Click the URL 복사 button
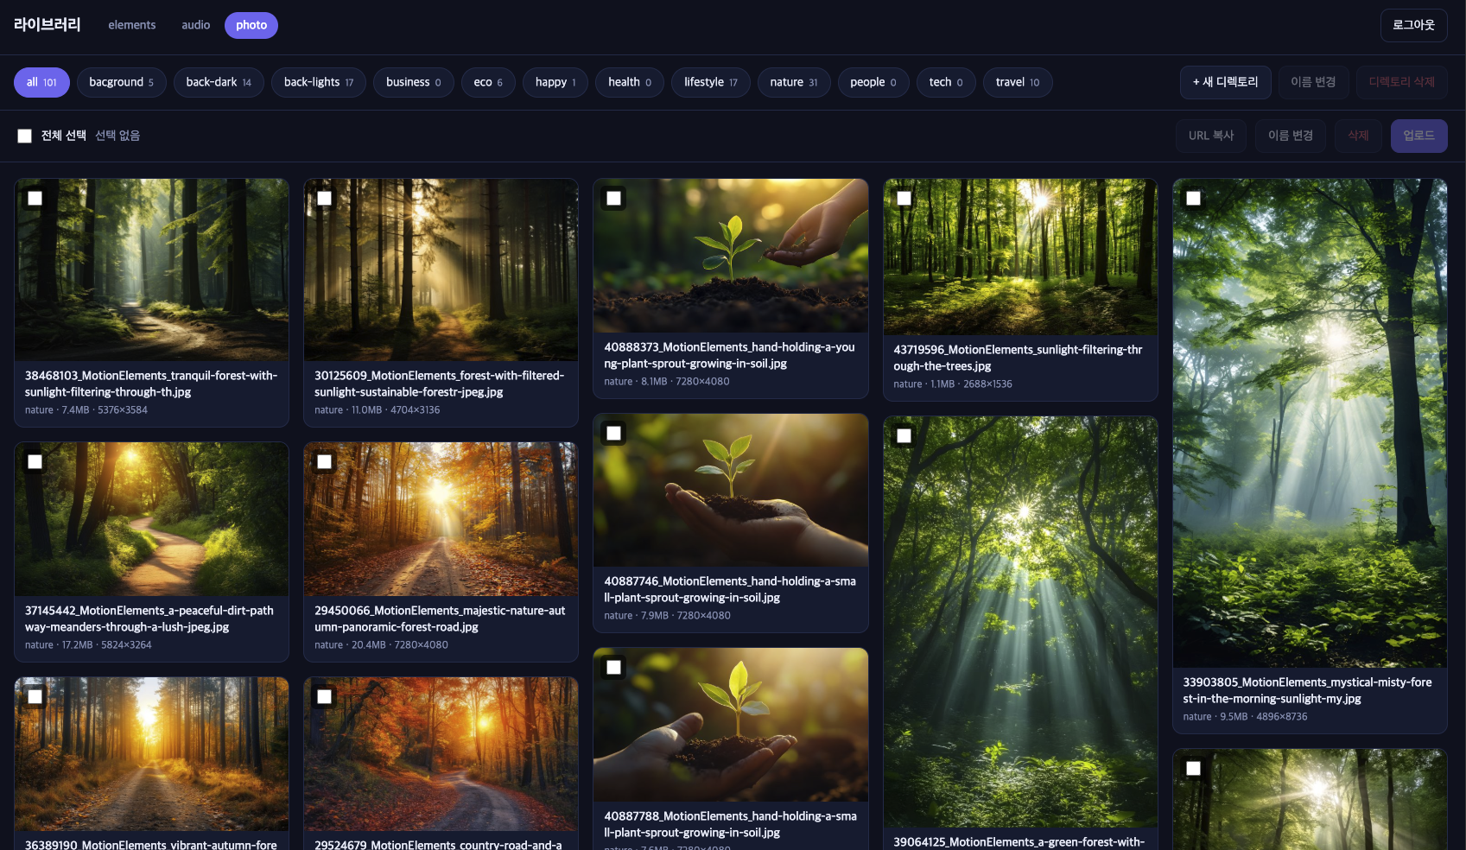The height and width of the screenshot is (850, 1466). (1211, 136)
